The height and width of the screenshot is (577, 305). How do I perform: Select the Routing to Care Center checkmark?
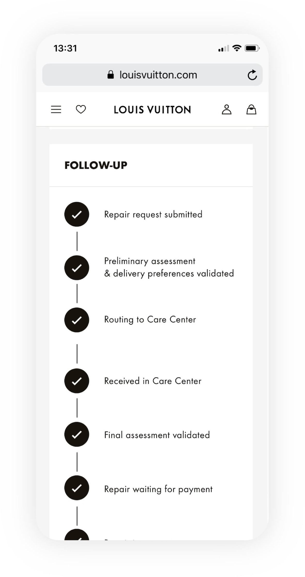77,320
